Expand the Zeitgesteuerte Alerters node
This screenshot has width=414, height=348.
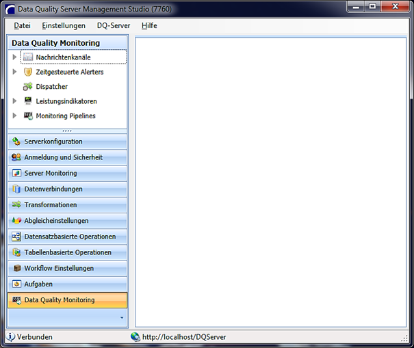(x=14, y=72)
